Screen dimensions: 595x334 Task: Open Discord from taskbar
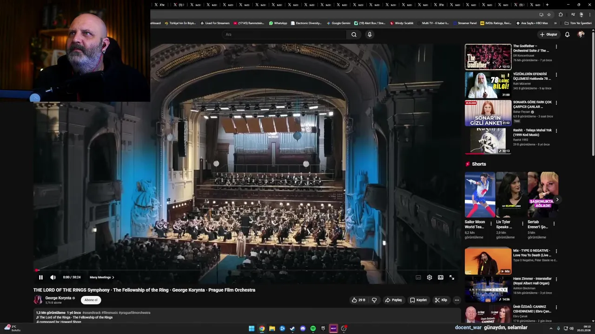pyautogui.click(x=303, y=328)
